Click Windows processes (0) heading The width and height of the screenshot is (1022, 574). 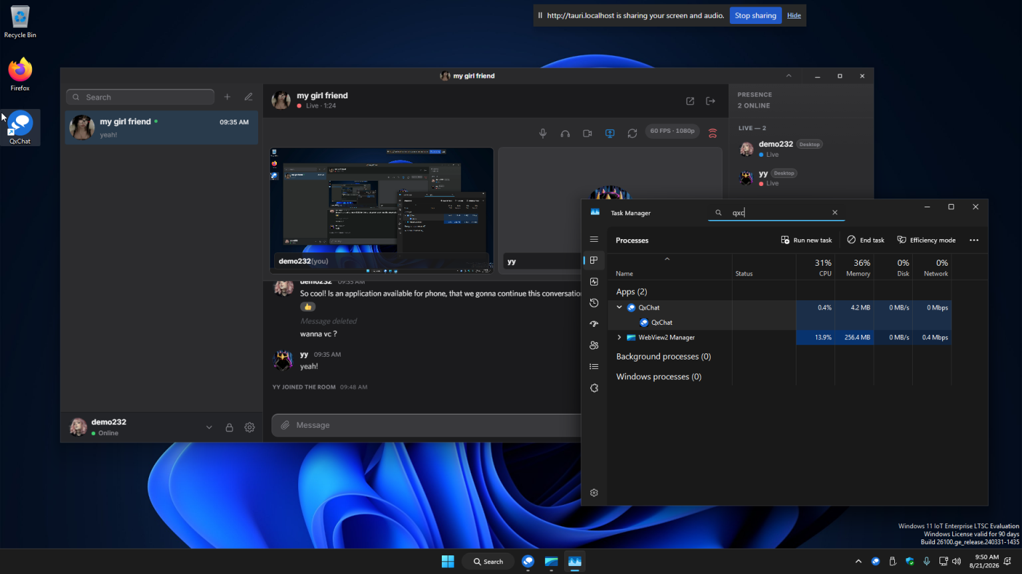click(x=659, y=377)
